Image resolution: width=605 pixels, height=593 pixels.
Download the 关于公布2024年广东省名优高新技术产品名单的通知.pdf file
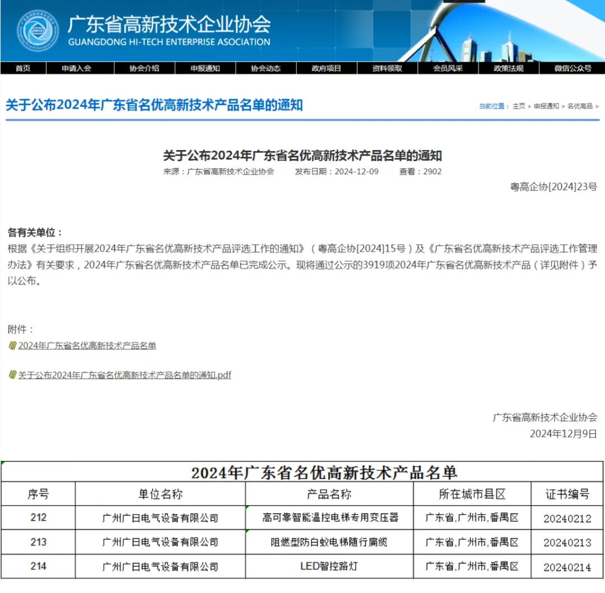pyautogui.click(x=124, y=375)
